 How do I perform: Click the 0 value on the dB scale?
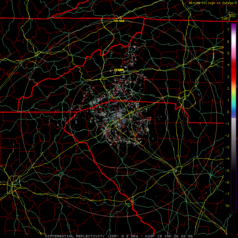click(x=228, y=112)
